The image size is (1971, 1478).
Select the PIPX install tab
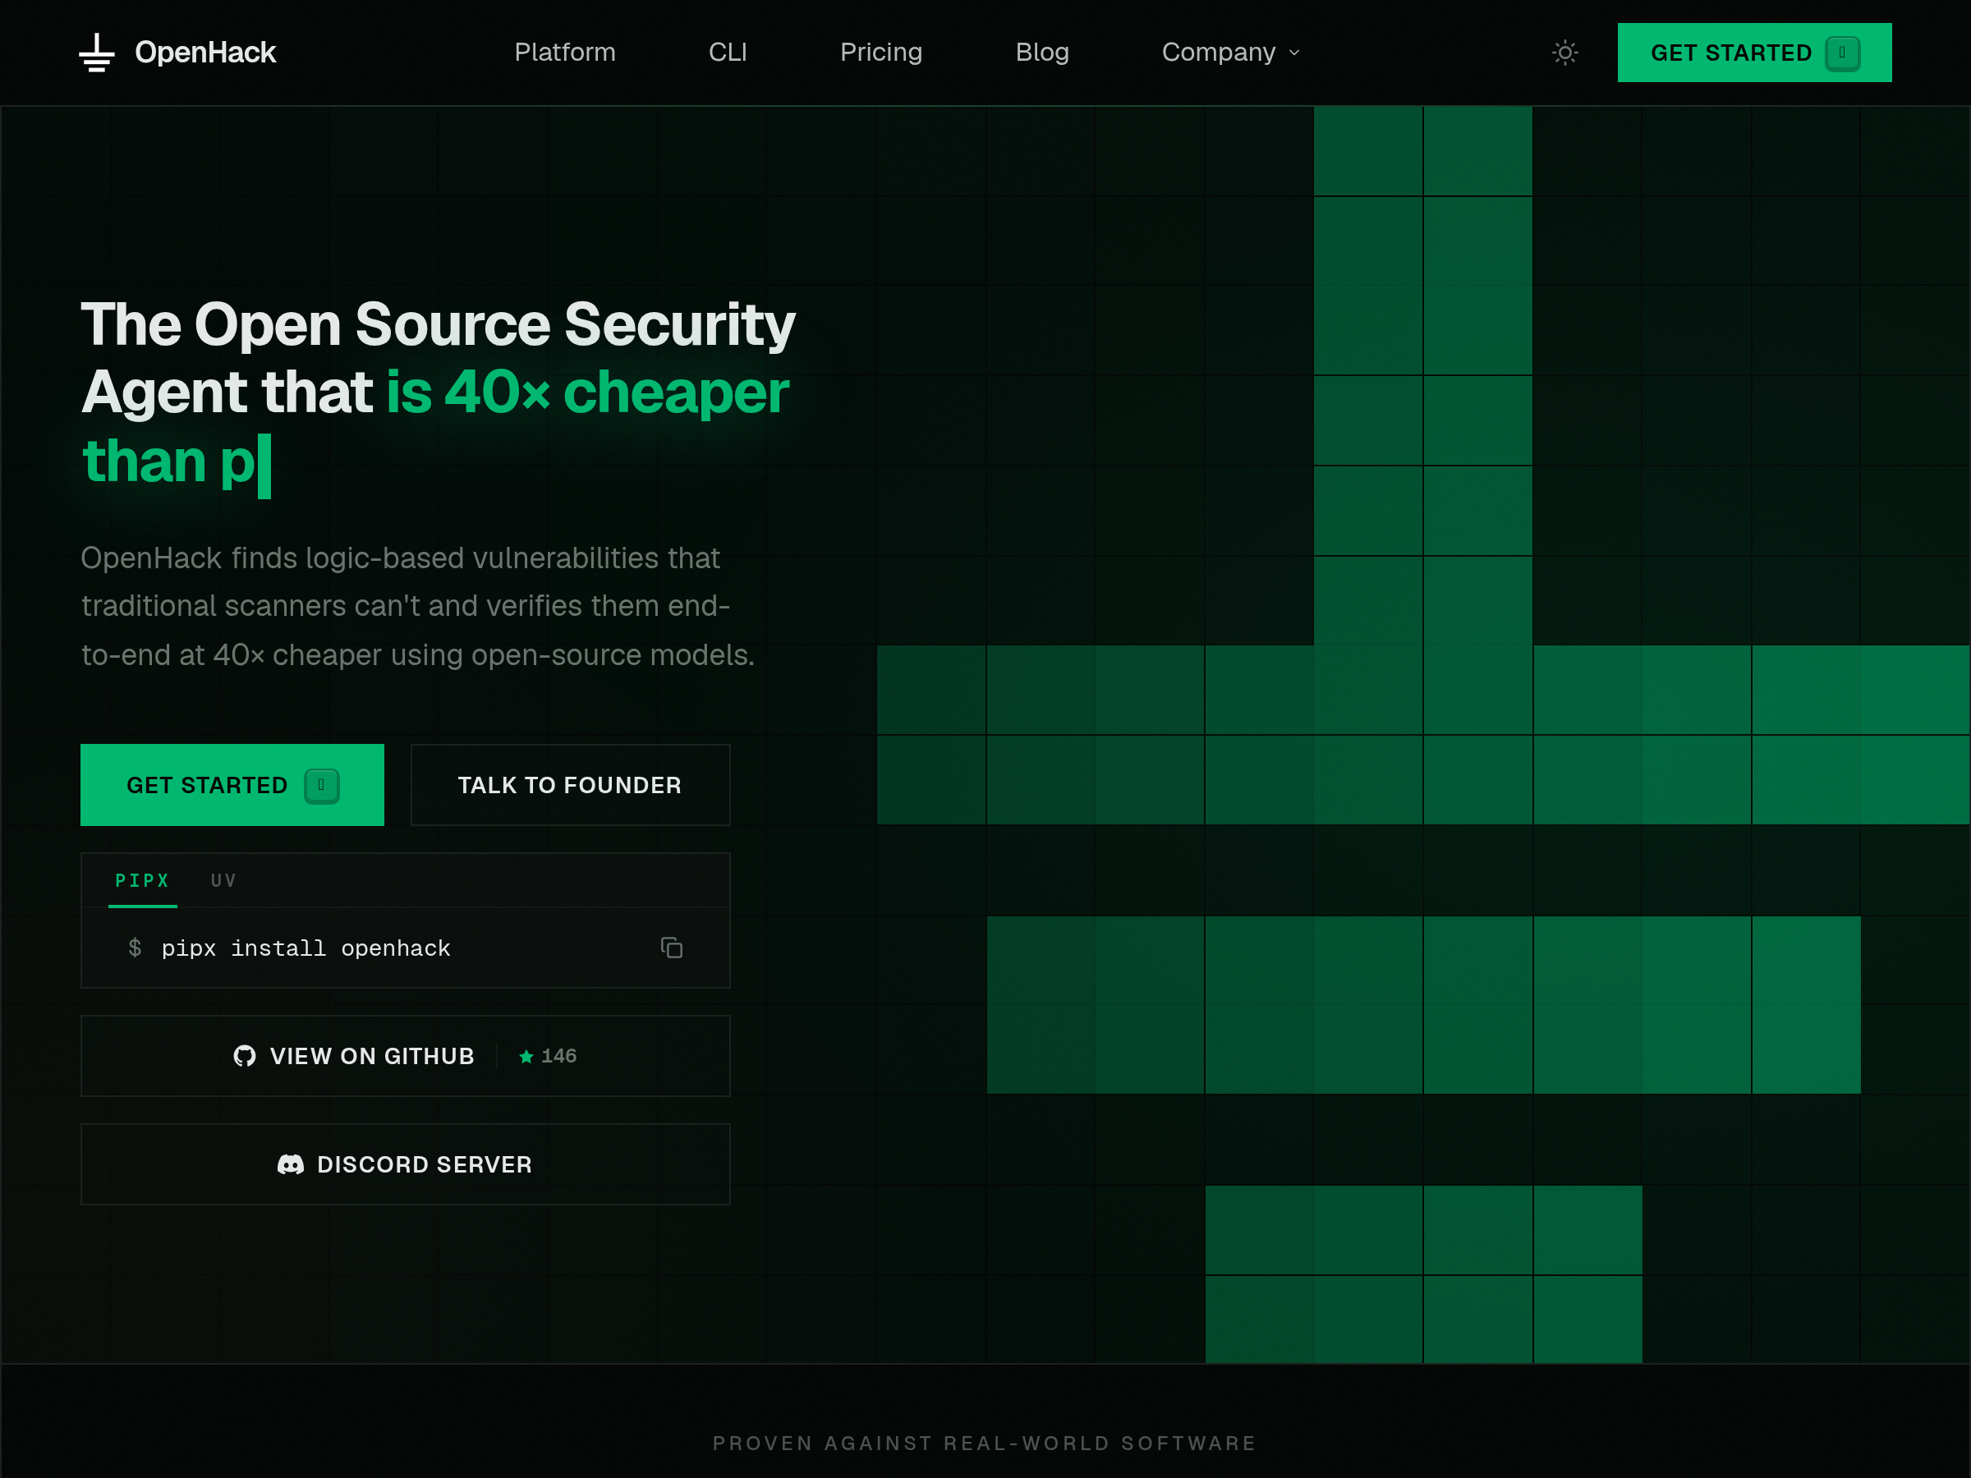(143, 880)
